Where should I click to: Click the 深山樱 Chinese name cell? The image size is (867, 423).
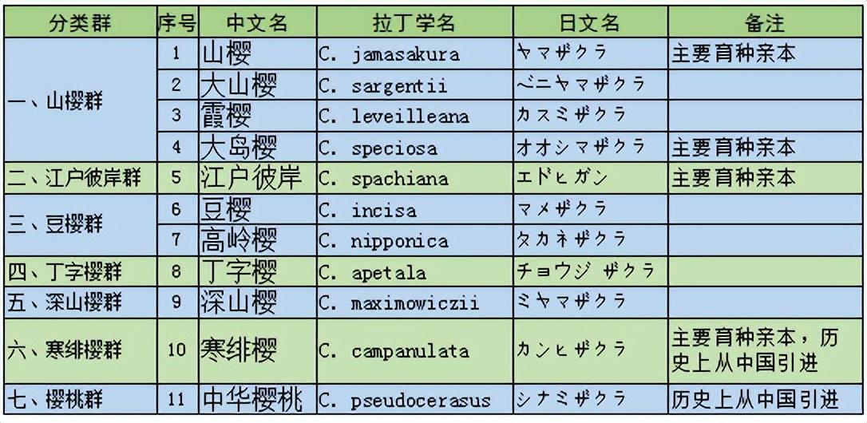[x=257, y=303]
